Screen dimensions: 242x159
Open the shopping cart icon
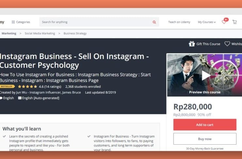pyautogui.click(x=234, y=22)
